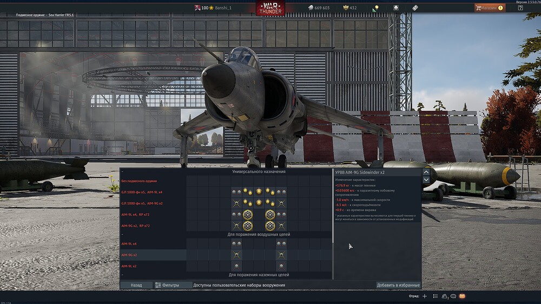Click the plus icon next to Отряд

425,296
